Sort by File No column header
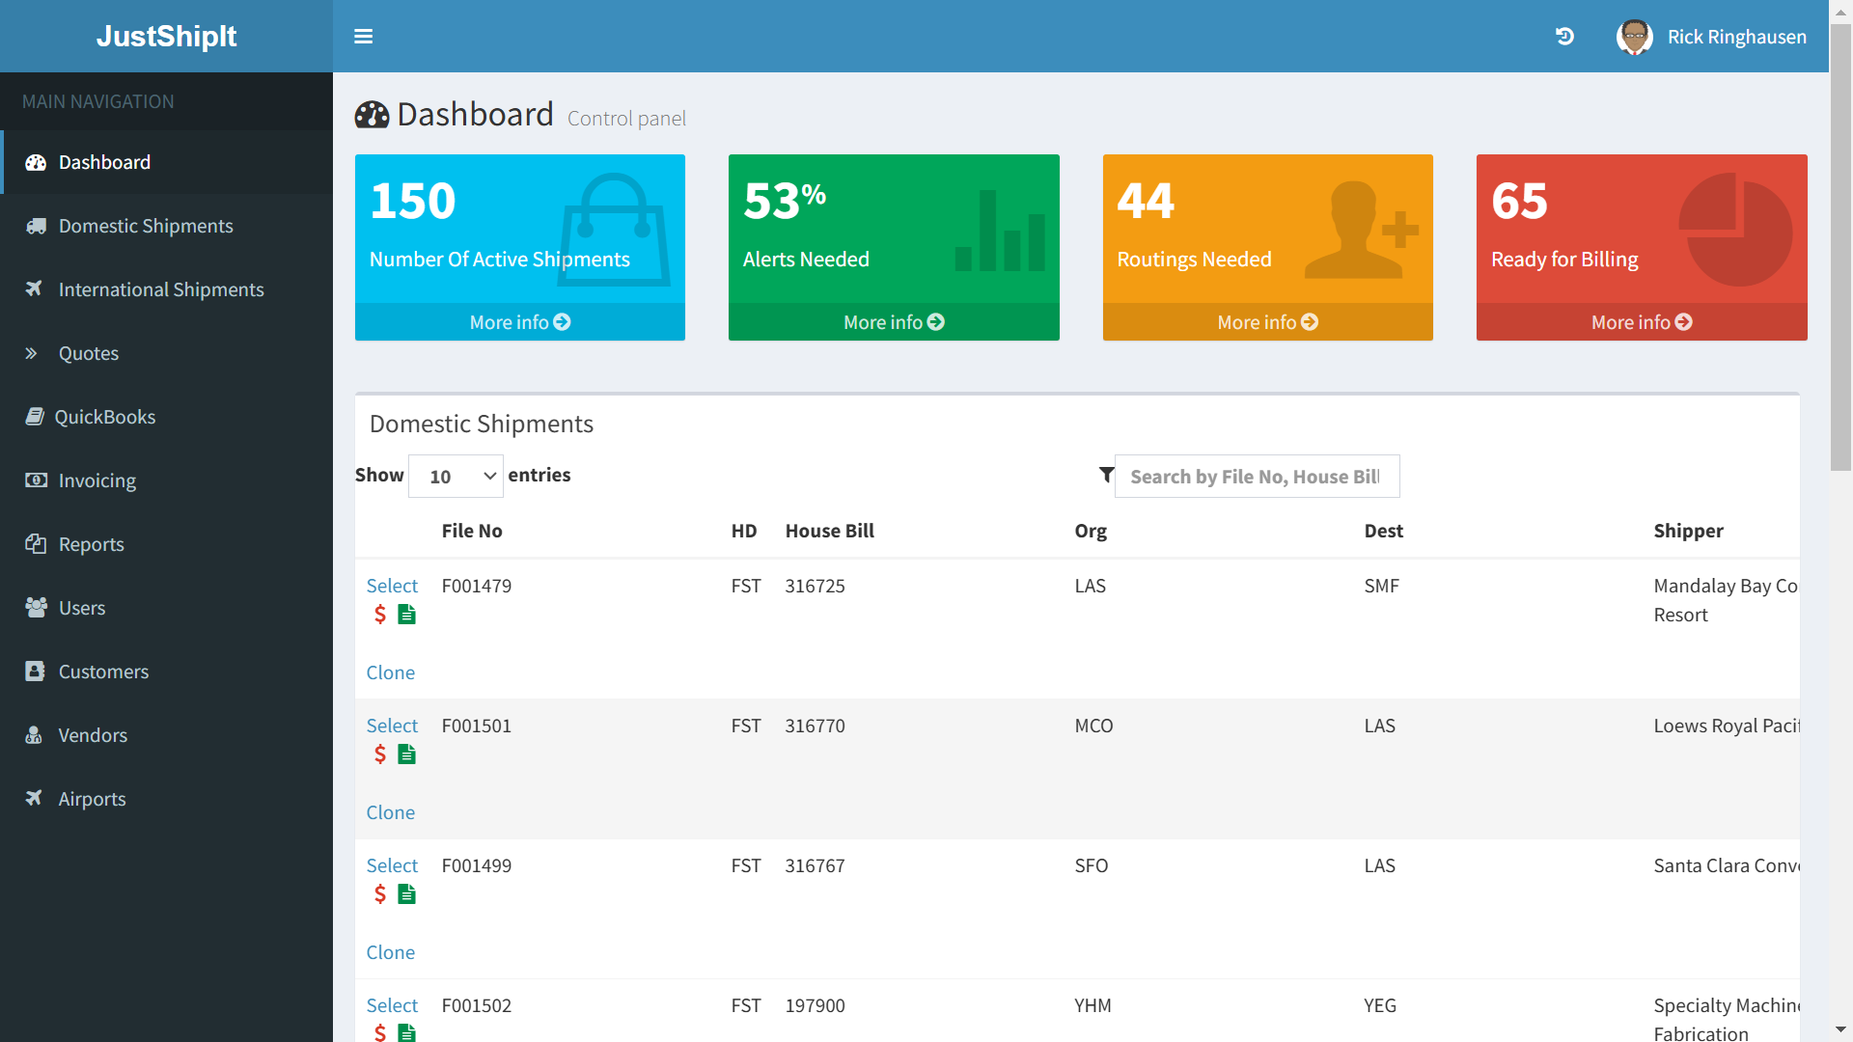Image resolution: width=1853 pixels, height=1042 pixels. point(472,531)
